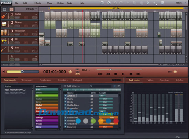Open the Effects menu
The image size is (189, 139).
pyautogui.click(x=37, y=3)
